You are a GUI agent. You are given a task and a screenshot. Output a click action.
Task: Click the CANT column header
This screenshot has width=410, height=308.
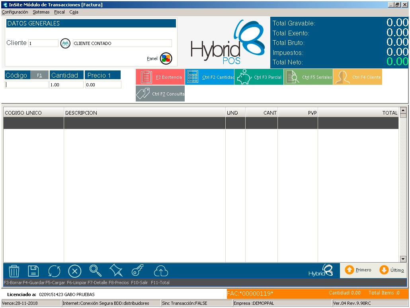(x=262, y=113)
